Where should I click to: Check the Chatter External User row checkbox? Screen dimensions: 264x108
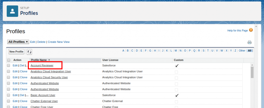9,101
